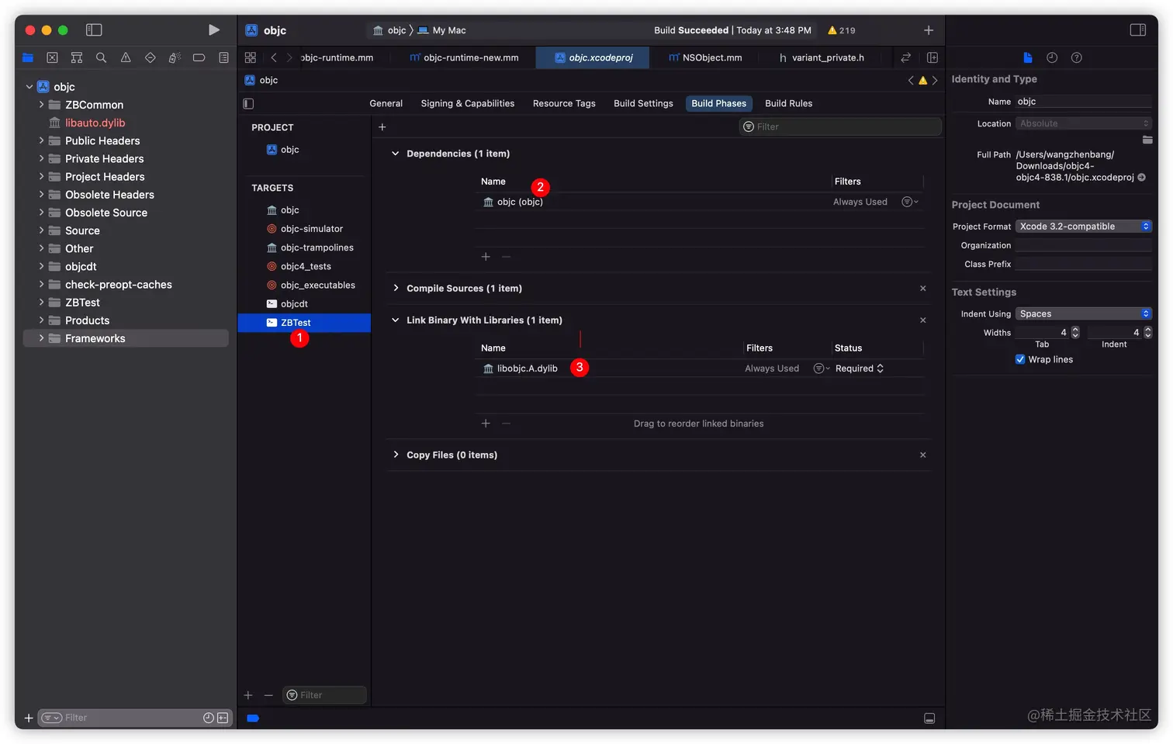Screen dimensions: 1173x744
Task: Add a dependency with the plus button
Action: pos(486,257)
